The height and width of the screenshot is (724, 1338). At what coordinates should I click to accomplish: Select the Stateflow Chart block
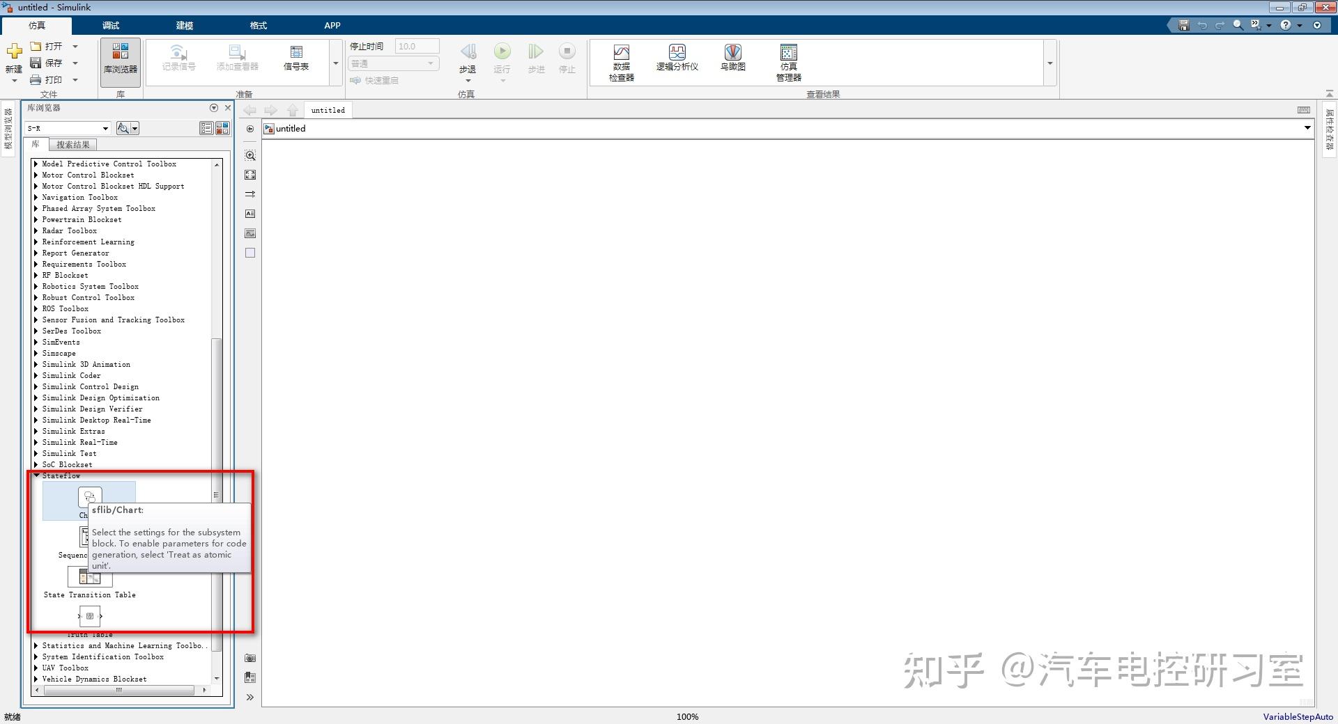(x=89, y=501)
